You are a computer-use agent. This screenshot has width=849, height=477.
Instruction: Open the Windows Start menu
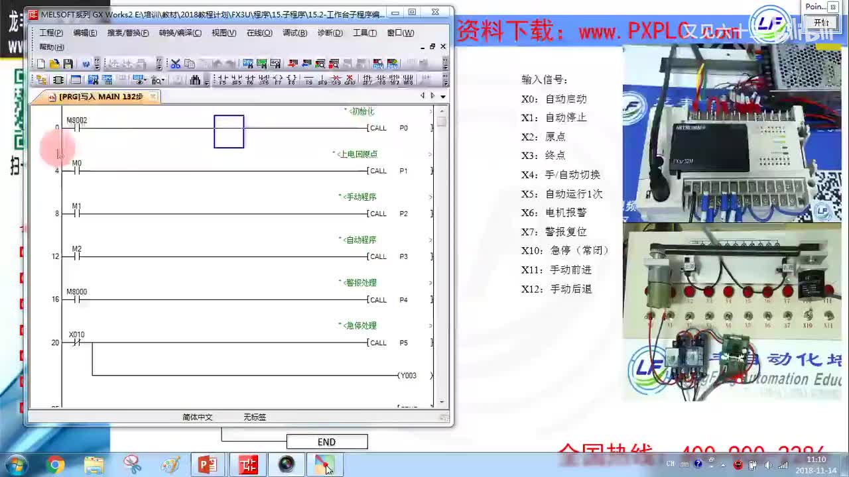15,465
